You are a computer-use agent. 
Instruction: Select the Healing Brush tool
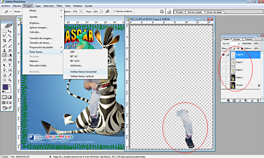click(4, 46)
